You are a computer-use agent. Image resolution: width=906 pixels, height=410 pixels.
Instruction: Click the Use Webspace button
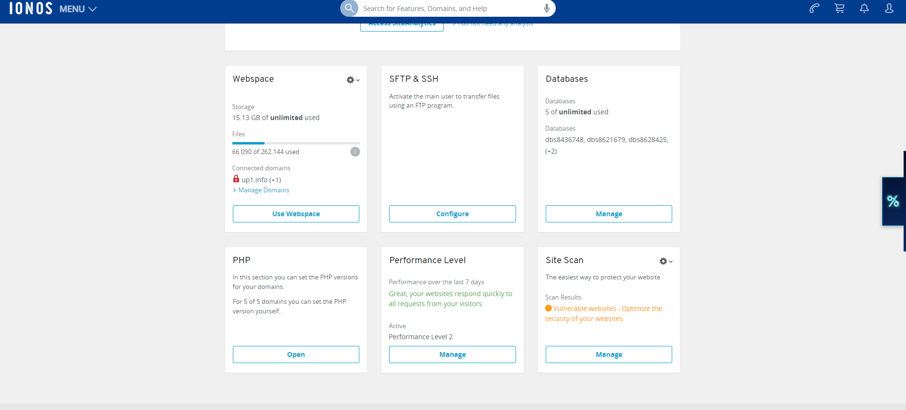click(x=296, y=214)
